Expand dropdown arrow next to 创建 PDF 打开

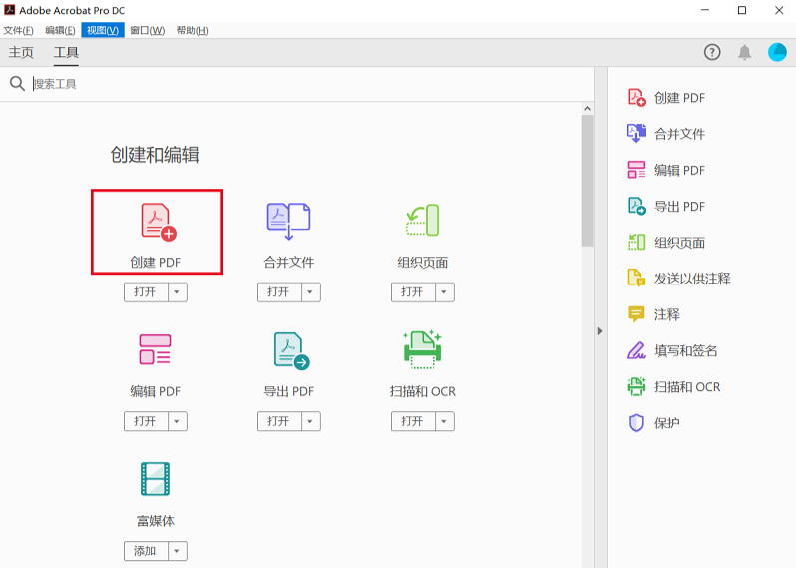tap(177, 292)
